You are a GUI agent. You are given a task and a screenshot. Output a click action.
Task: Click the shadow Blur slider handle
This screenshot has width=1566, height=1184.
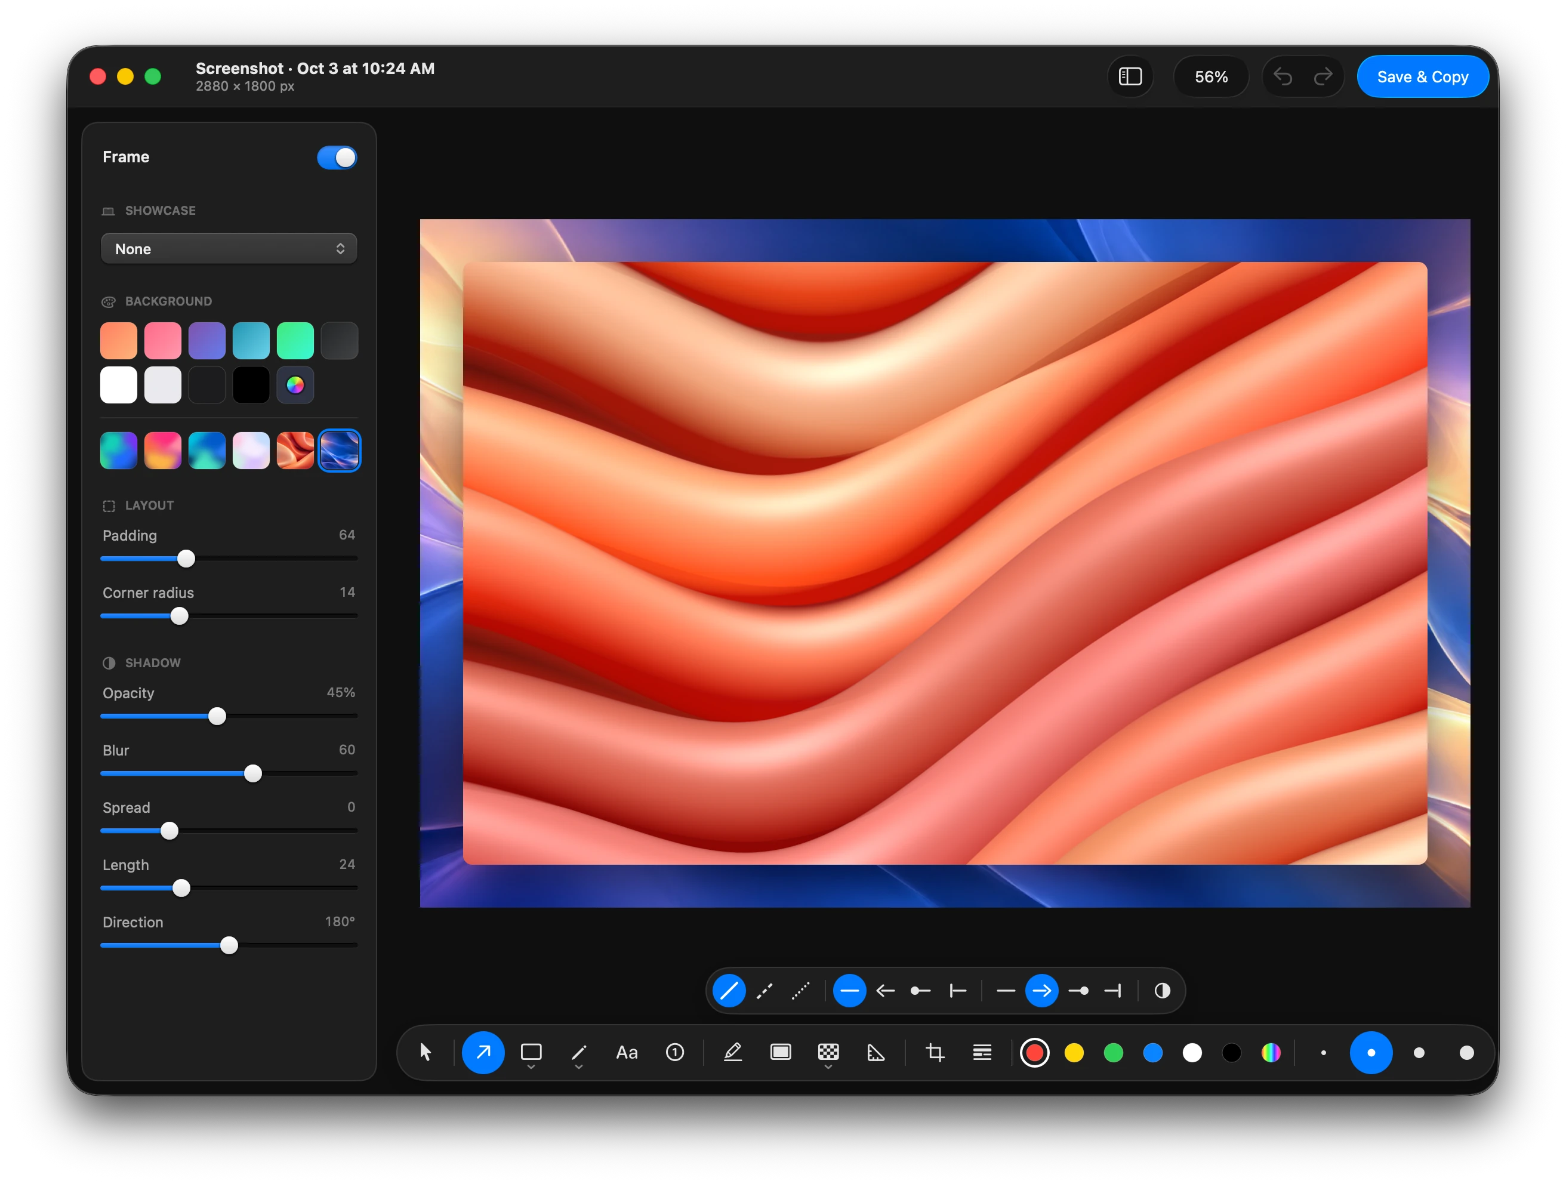(x=252, y=773)
